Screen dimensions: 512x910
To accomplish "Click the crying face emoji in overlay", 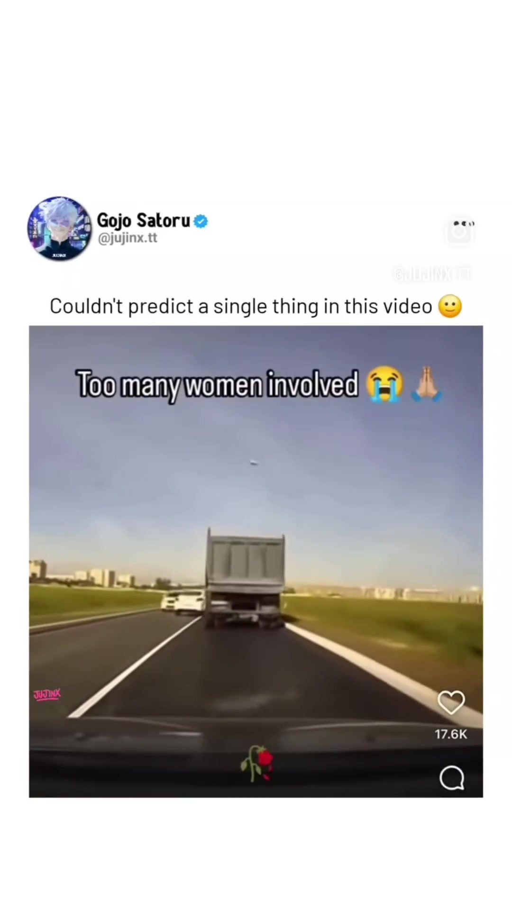I will (x=384, y=384).
